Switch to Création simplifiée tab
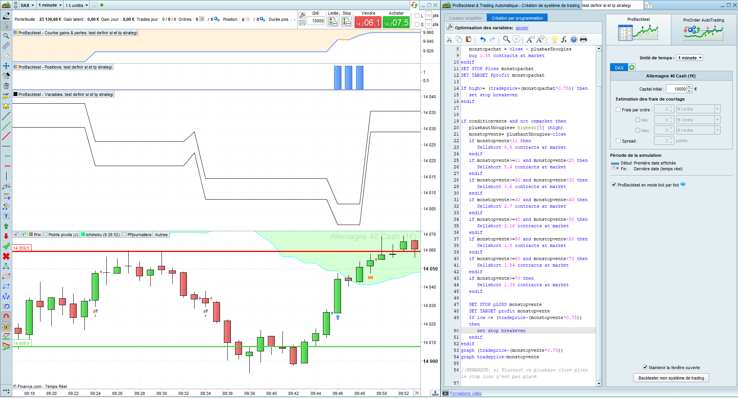Screen dimensions: 738x398 pyautogui.click(x=465, y=18)
